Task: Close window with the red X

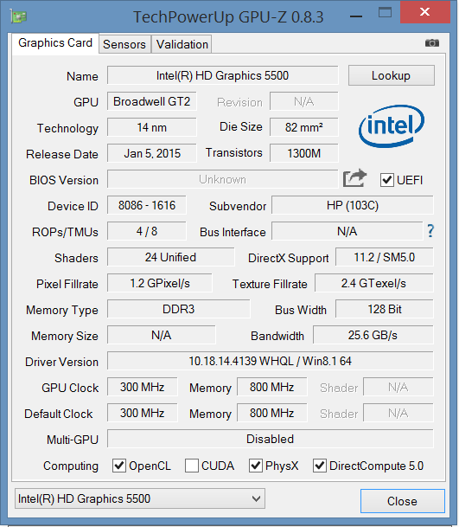Action: click(x=424, y=12)
